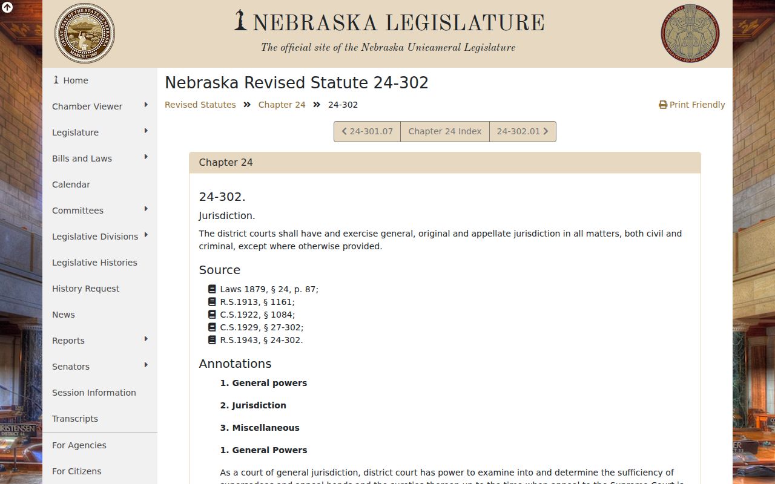Click the book icon beside C.S.1929

click(x=212, y=327)
